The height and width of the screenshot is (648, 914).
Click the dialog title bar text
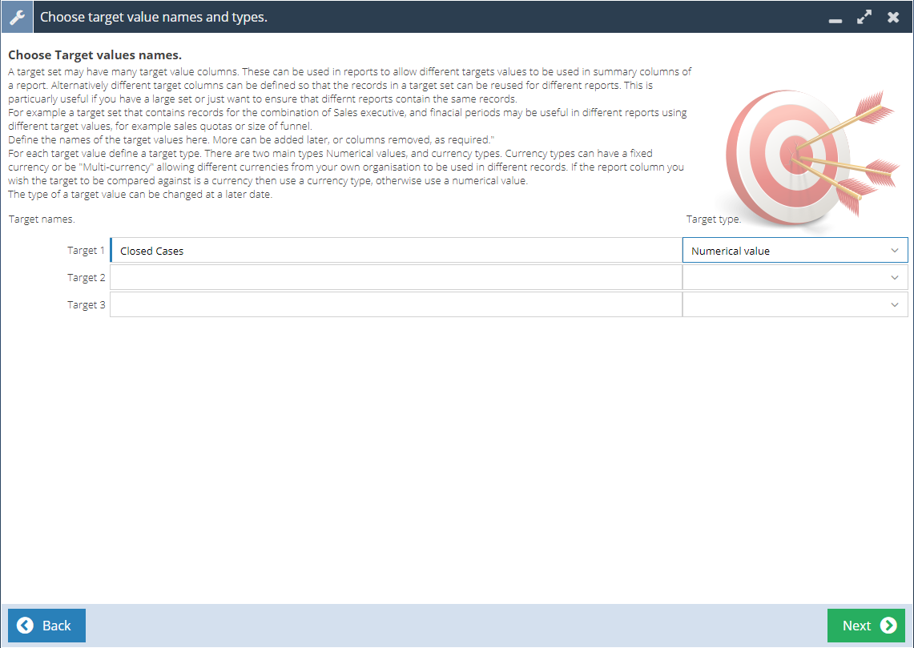click(x=153, y=17)
